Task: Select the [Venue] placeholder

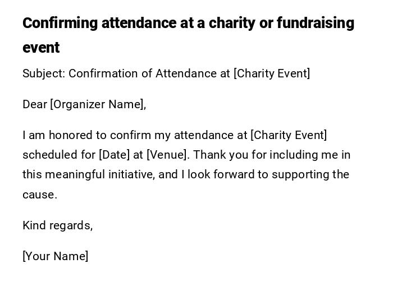Action: click(x=168, y=155)
